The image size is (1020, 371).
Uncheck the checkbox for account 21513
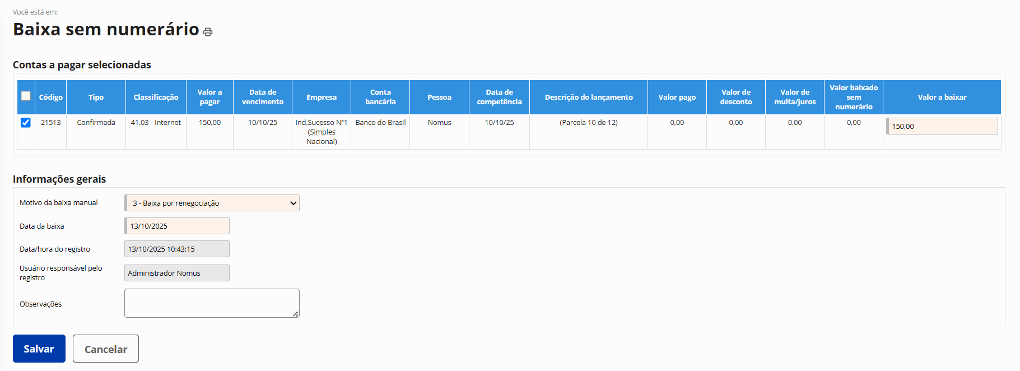click(26, 122)
